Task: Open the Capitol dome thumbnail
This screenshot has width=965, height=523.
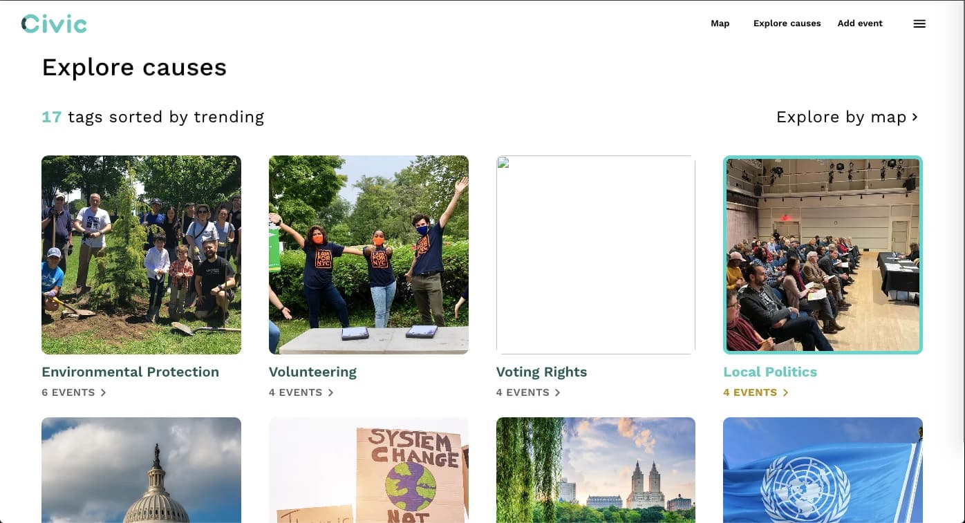Action: coord(141,470)
